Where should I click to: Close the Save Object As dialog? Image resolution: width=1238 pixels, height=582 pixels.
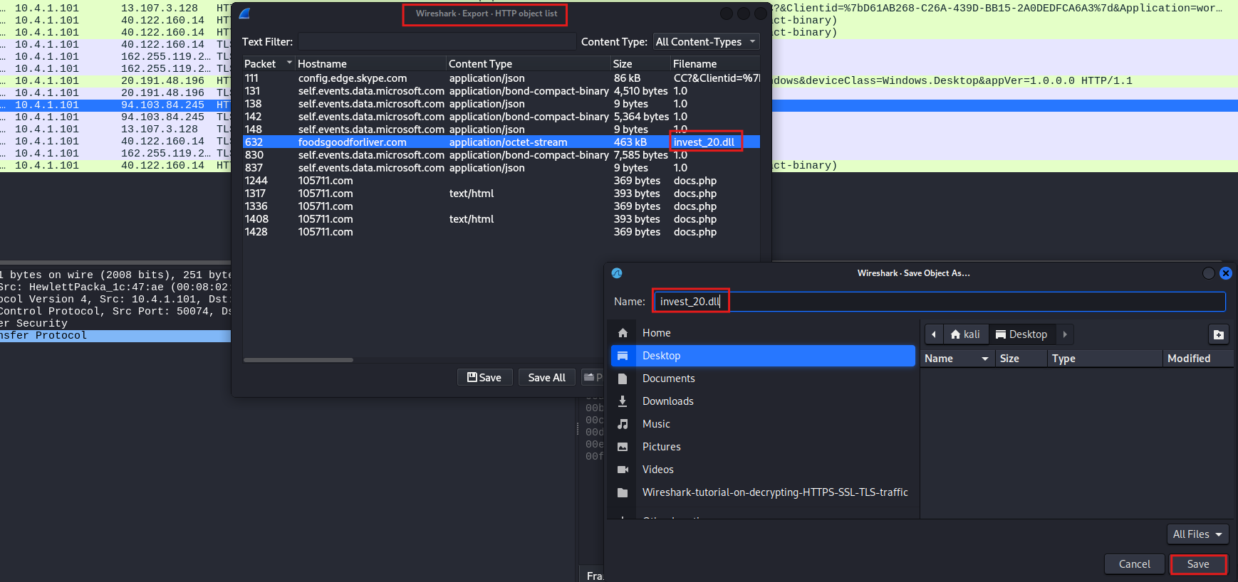1226,273
